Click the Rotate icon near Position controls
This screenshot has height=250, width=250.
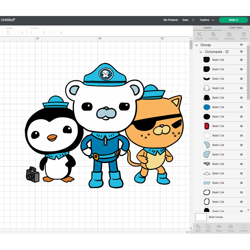[8, 32]
